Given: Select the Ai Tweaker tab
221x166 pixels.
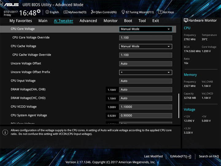Looking at the screenshot, I should coord(64,21).
